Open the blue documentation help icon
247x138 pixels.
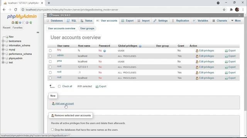(20, 23)
